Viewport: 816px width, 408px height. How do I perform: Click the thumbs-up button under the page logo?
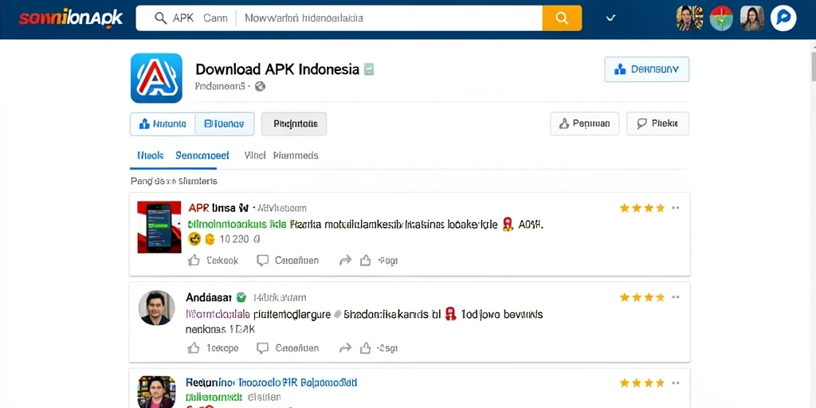[x=163, y=124]
